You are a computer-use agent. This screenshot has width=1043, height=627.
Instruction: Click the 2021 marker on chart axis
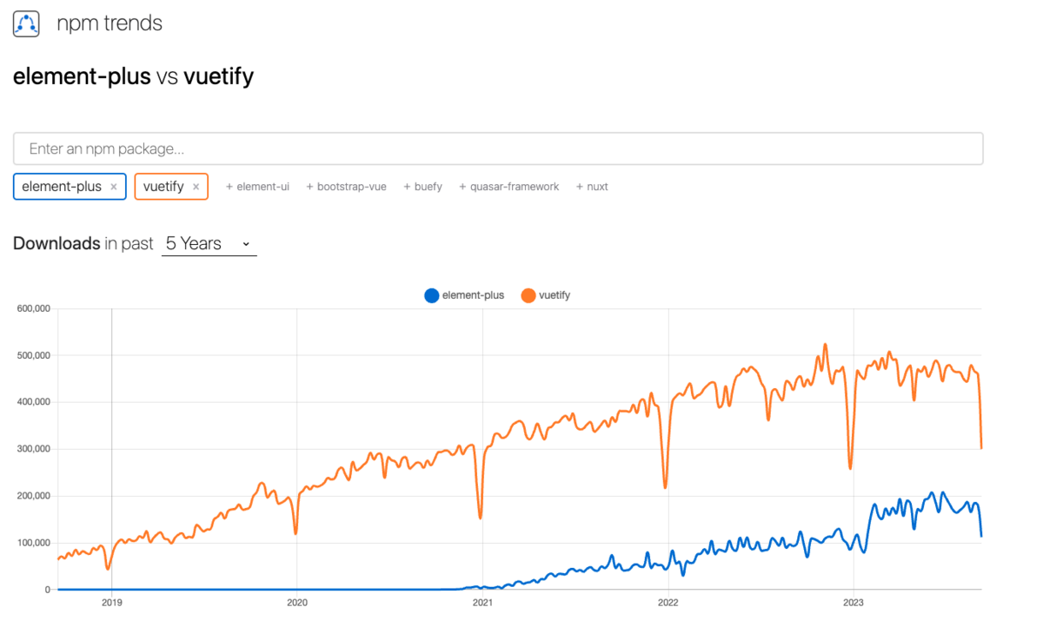pos(482,601)
